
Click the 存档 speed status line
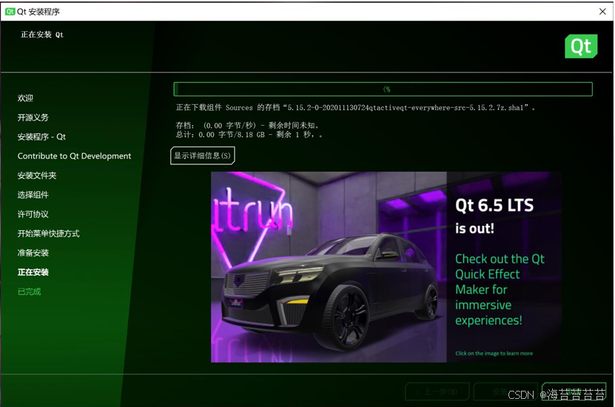pos(248,126)
